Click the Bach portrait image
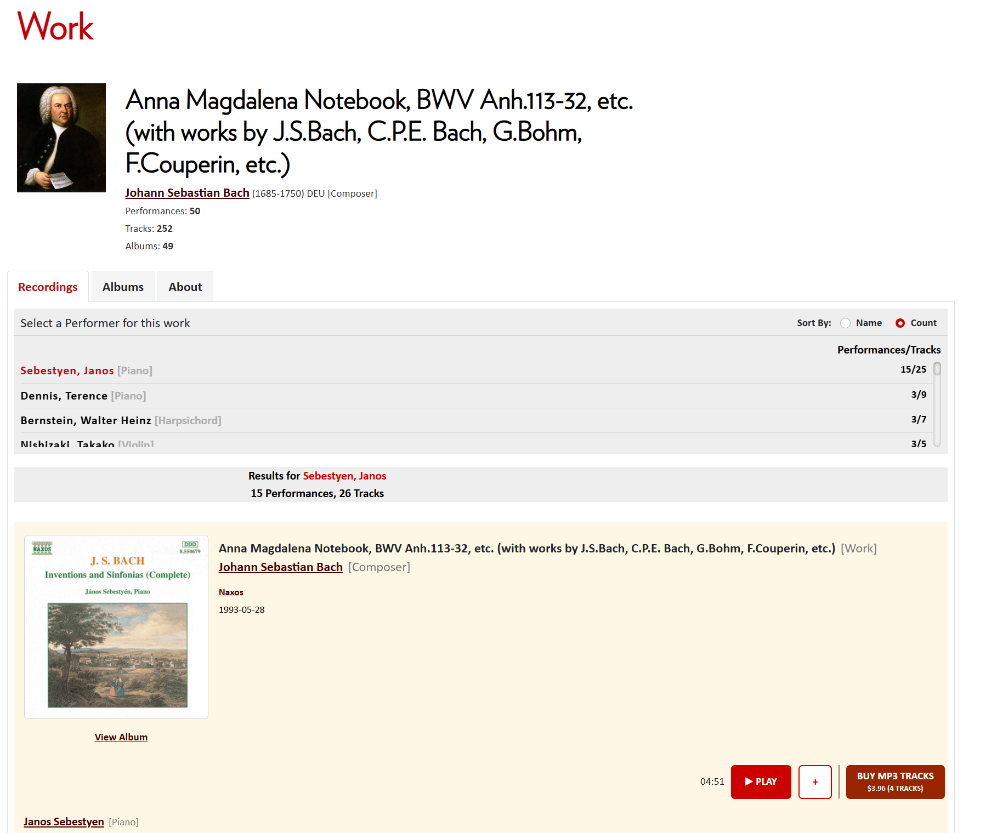Viewport: 997px width, 833px height. tap(61, 138)
